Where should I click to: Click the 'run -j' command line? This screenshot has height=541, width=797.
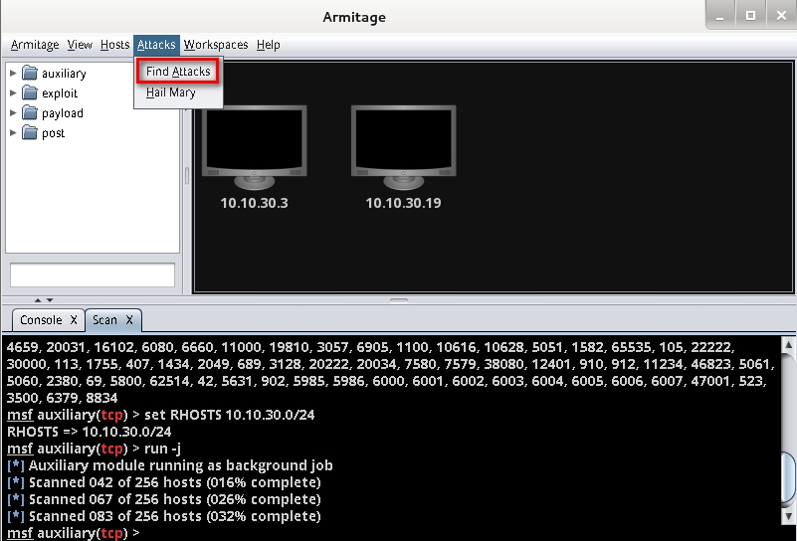coord(95,449)
